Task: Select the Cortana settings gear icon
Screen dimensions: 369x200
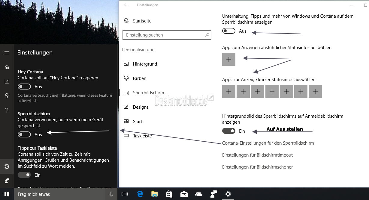Action: (7, 166)
